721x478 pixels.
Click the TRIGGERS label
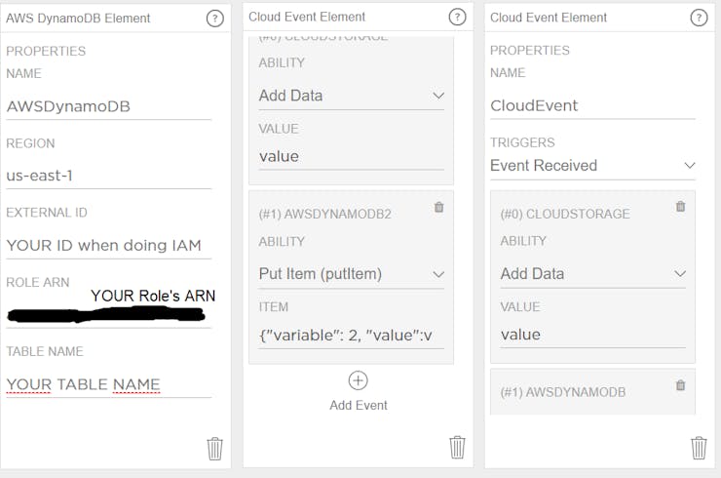pyautogui.click(x=522, y=142)
